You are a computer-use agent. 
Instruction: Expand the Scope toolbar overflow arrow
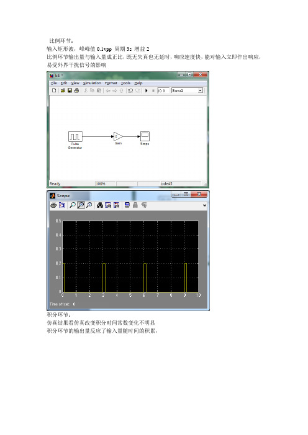(x=204, y=205)
